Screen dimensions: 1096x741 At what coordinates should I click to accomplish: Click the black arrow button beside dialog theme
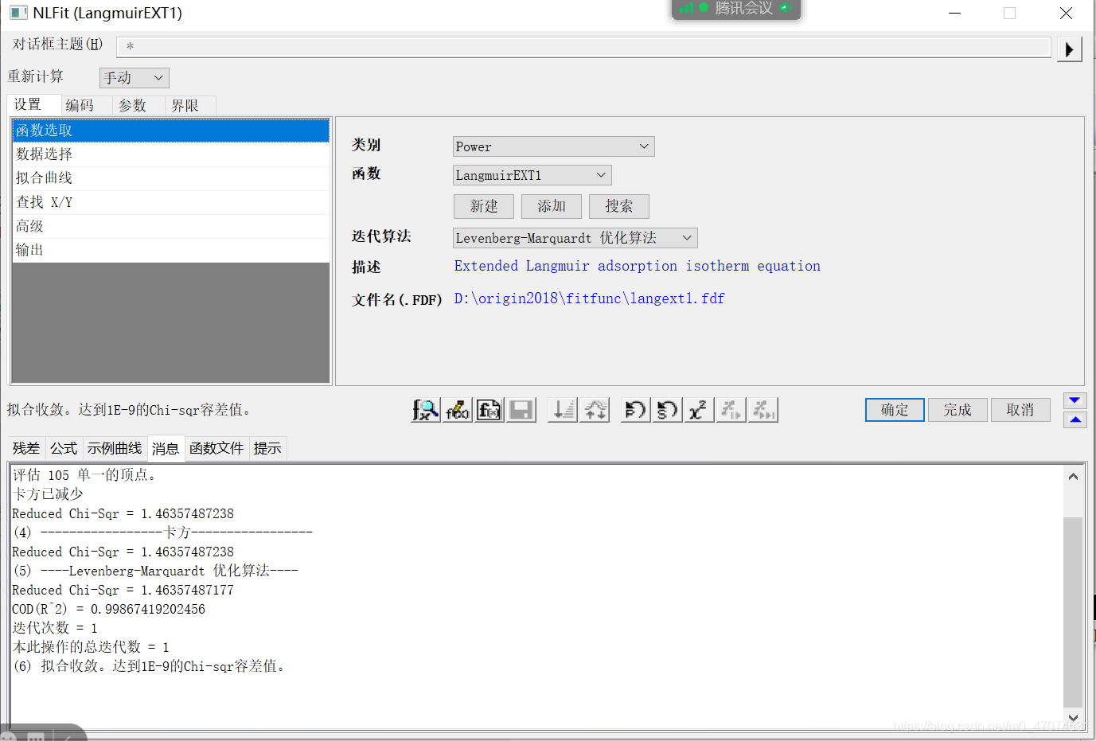(x=1069, y=49)
